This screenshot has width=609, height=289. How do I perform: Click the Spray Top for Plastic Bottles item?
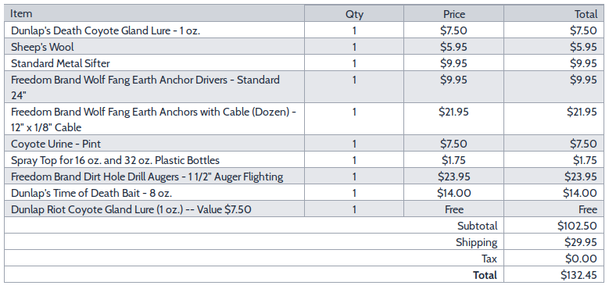tap(115, 160)
